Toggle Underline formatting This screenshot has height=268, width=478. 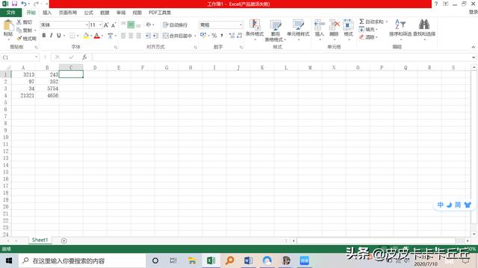59,36
